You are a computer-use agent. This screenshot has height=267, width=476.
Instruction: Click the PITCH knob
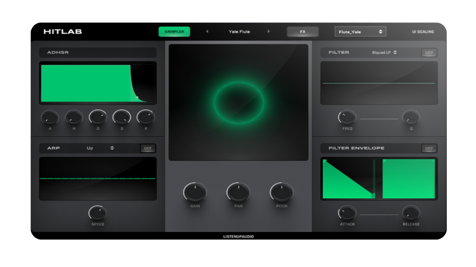coord(282,192)
